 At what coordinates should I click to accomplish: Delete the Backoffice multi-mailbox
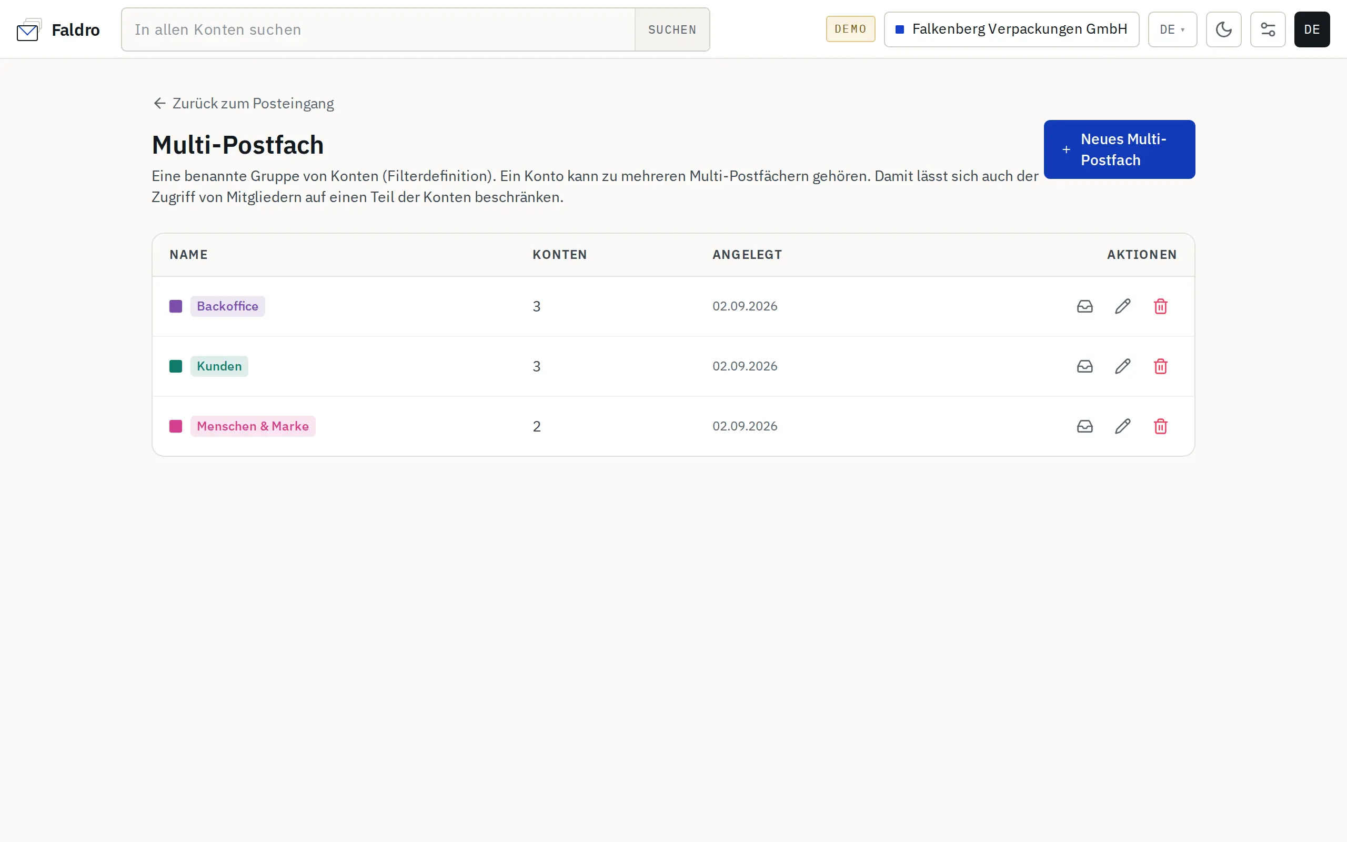click(1161, 306)
